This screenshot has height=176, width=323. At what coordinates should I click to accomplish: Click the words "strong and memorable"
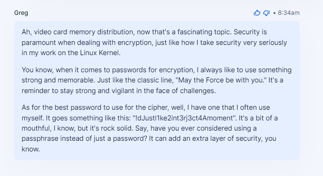click(58, 80)
